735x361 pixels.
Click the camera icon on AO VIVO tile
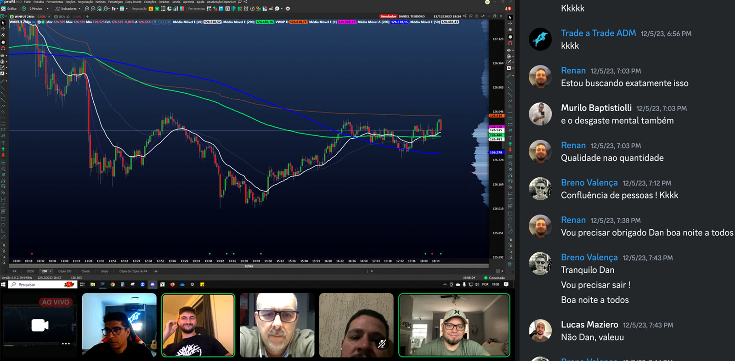tap(40, 325)
